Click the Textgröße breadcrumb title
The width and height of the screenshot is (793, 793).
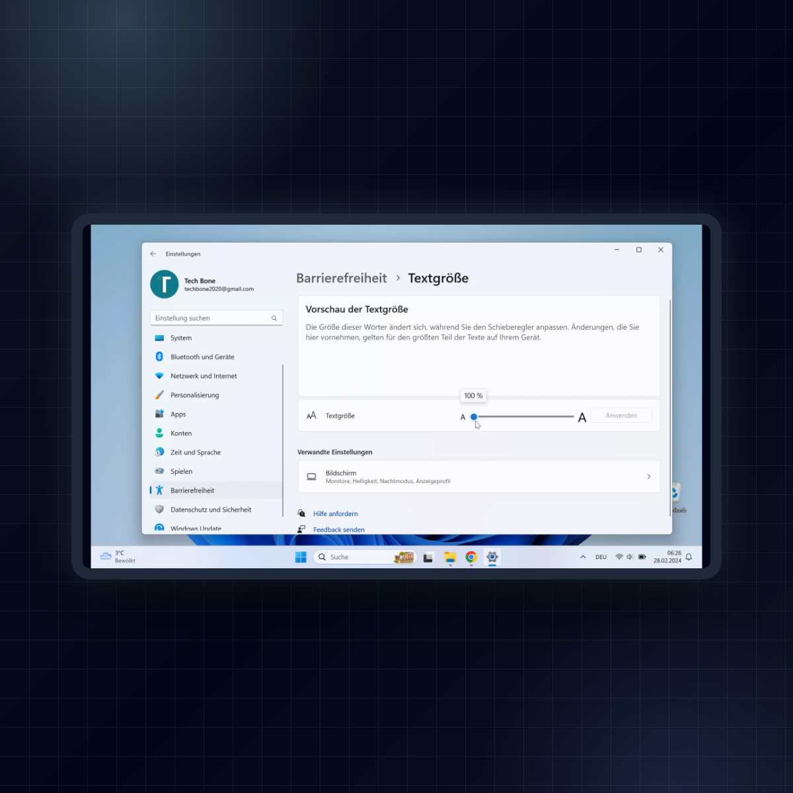(438, 278)
